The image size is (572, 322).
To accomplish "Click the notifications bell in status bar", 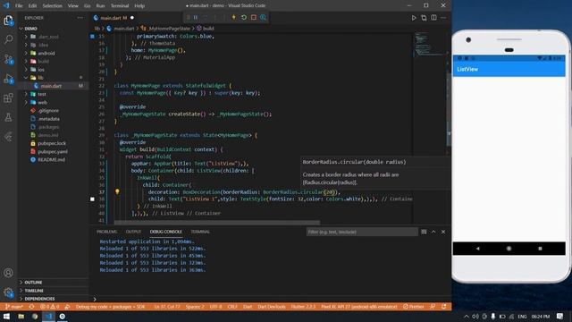I will point(444,307).
